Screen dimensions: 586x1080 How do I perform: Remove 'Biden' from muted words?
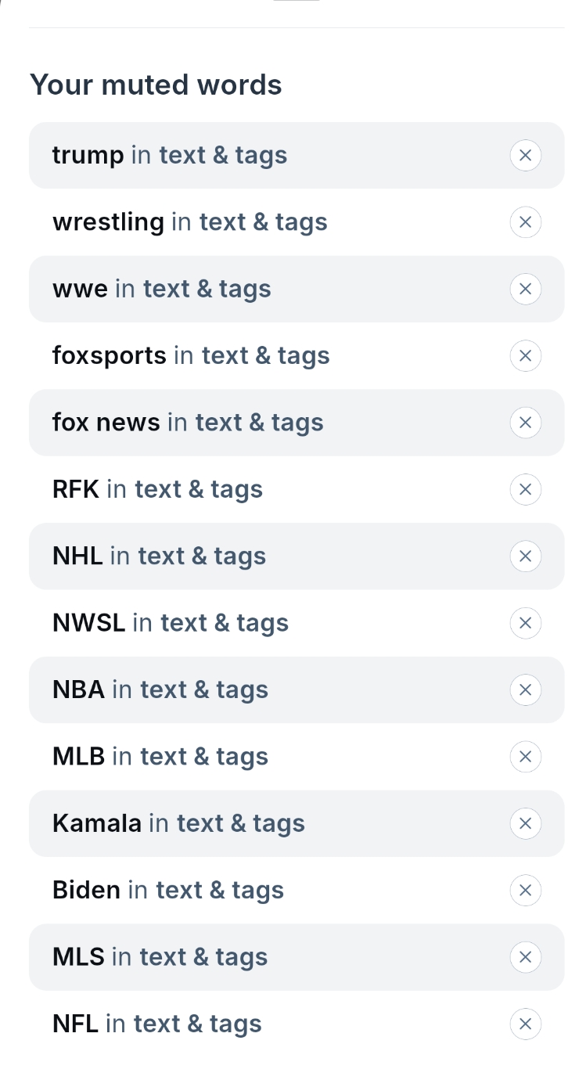[525, 890]
